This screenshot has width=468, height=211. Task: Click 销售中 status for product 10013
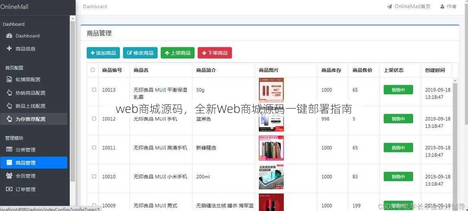point(398,90)
